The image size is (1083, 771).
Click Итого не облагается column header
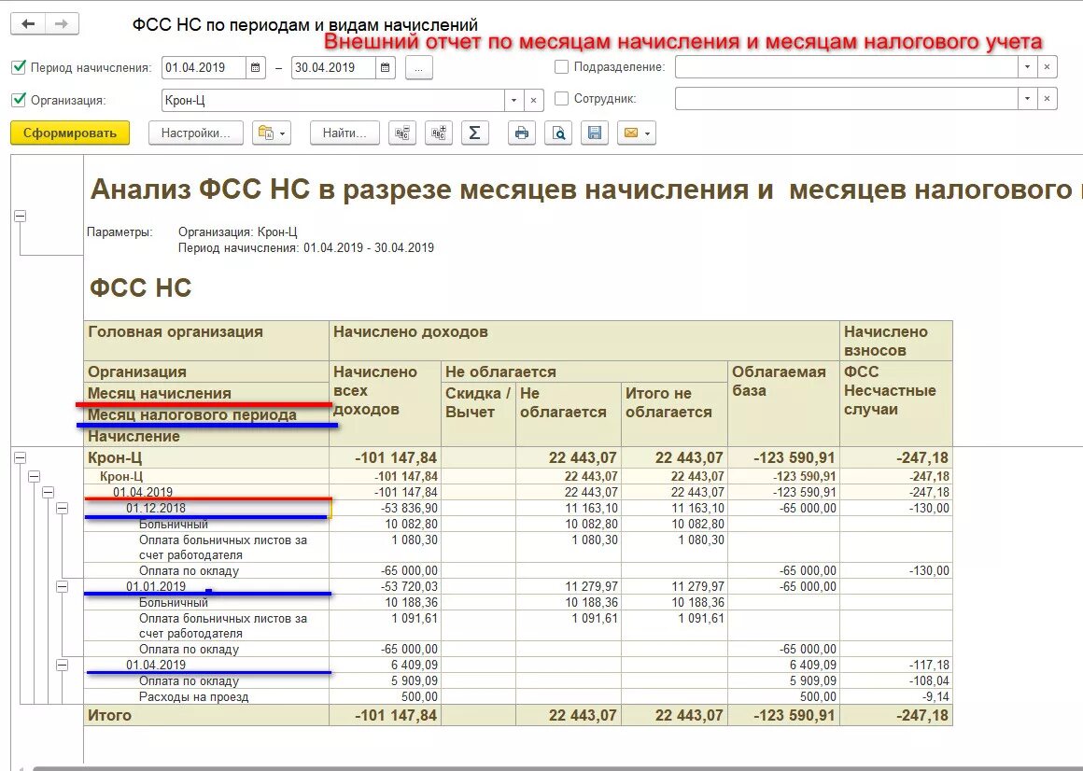(x=674, y=414)
